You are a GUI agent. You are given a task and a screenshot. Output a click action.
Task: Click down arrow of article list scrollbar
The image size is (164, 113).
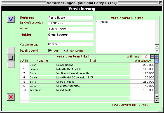click(157, 100)
